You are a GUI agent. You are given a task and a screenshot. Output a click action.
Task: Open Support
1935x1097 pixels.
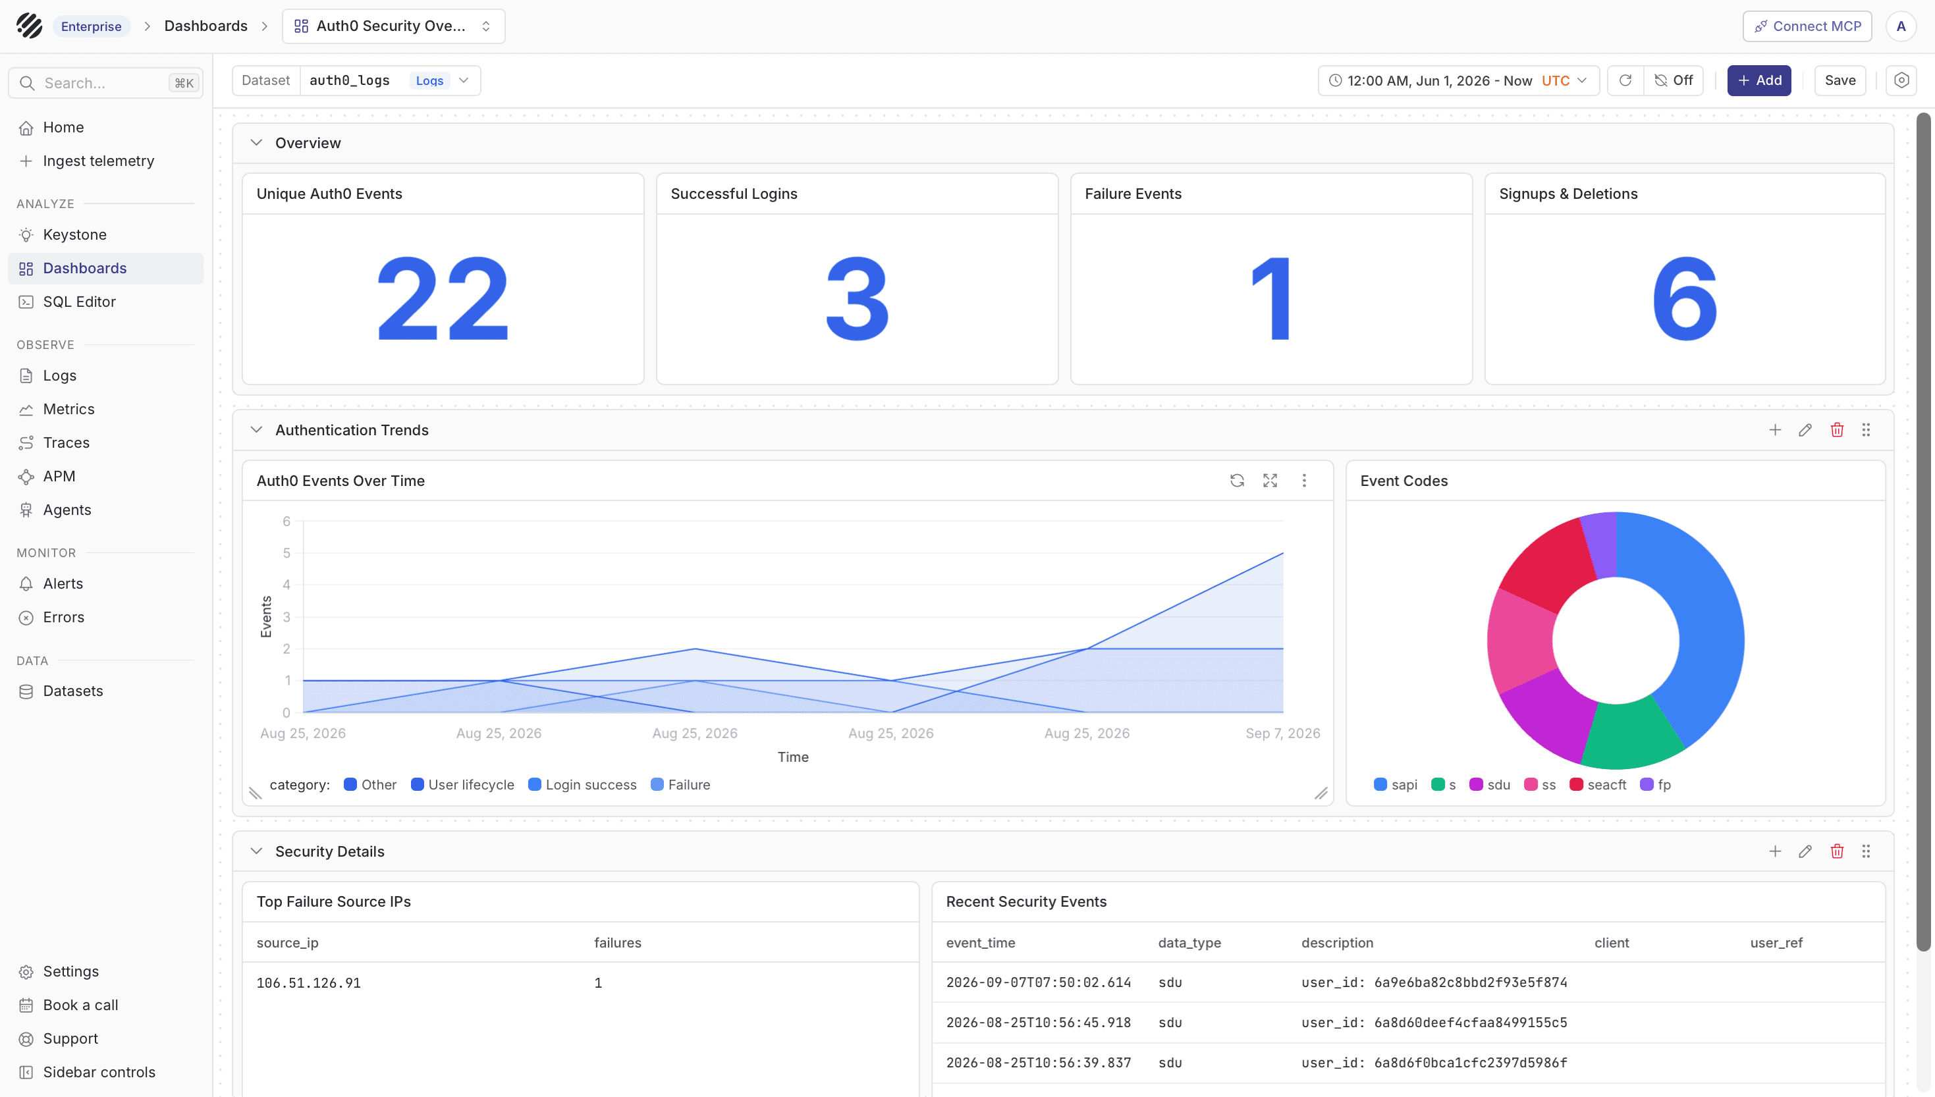[x=105, y=1038]
